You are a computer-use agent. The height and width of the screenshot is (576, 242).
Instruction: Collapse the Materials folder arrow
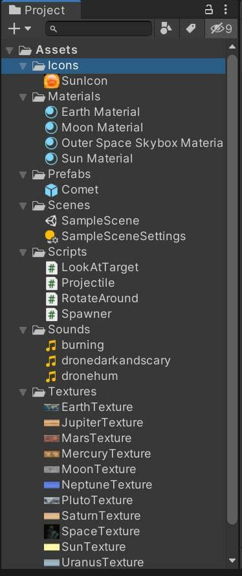[x=23, y=97]
